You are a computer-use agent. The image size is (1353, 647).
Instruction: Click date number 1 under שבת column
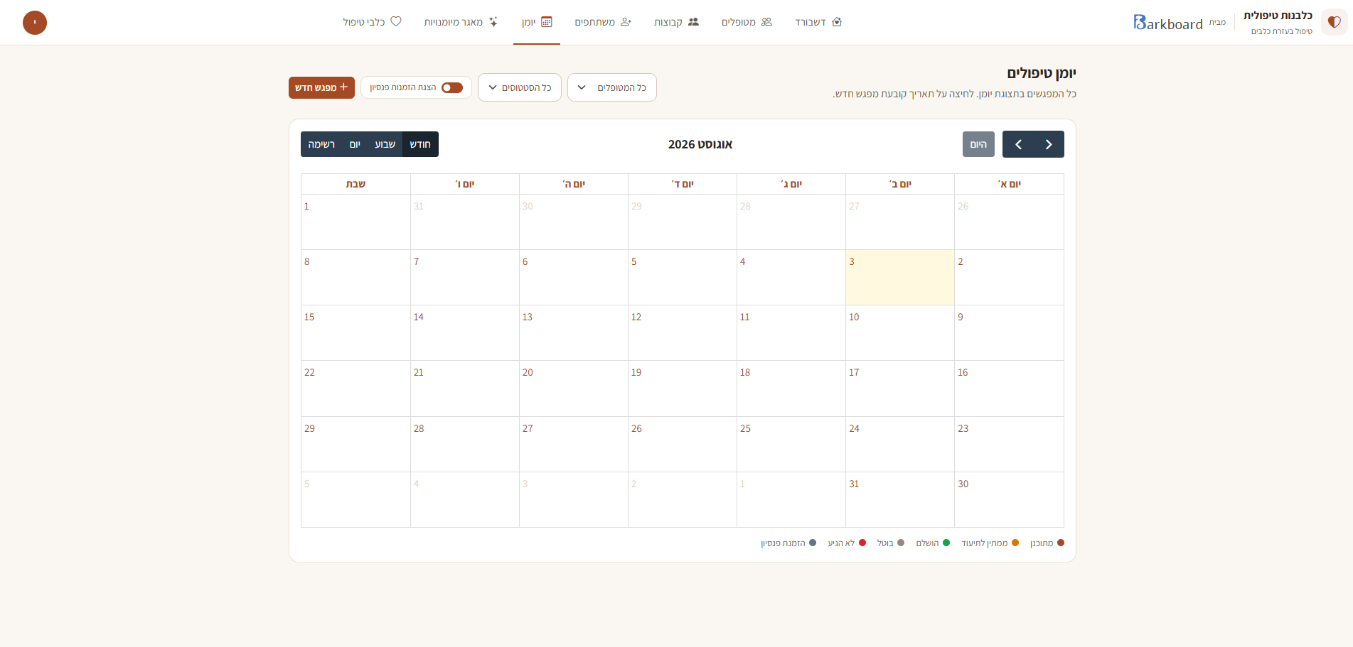[306, 206]
